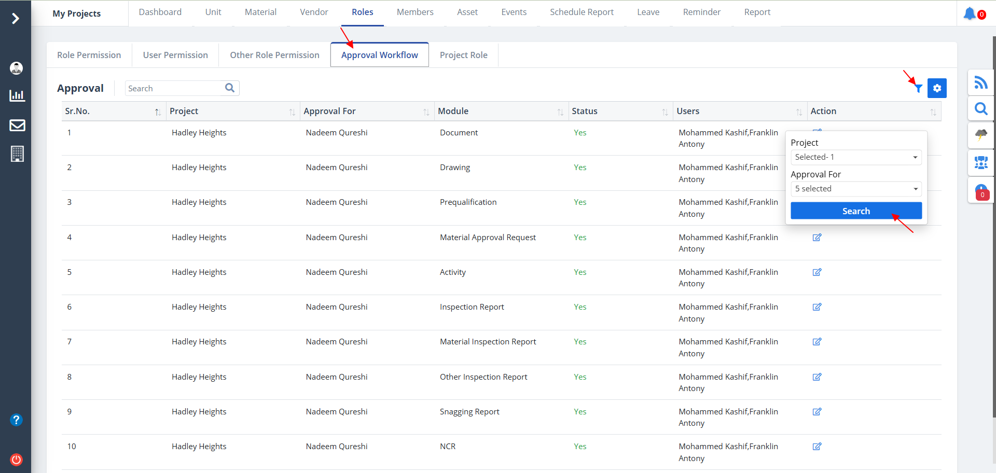Image resolution: width=996 pixels, height=473 pixels.
Task: Open the help question mark icon
Action: (17, 420)
